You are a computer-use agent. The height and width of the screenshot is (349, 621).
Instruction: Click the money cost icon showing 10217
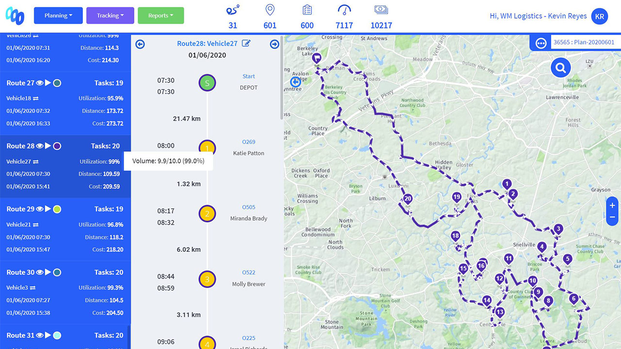[381, 10]
